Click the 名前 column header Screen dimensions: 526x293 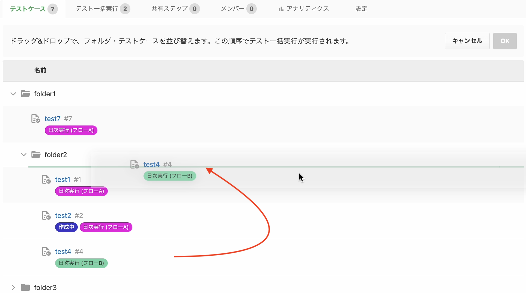pyautogui.click(x=40, y=70)
